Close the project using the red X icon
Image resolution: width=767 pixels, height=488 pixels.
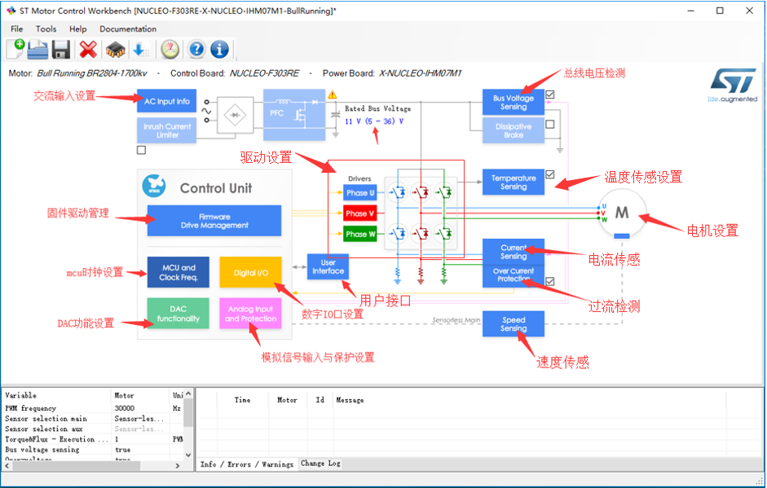(86, 50)
